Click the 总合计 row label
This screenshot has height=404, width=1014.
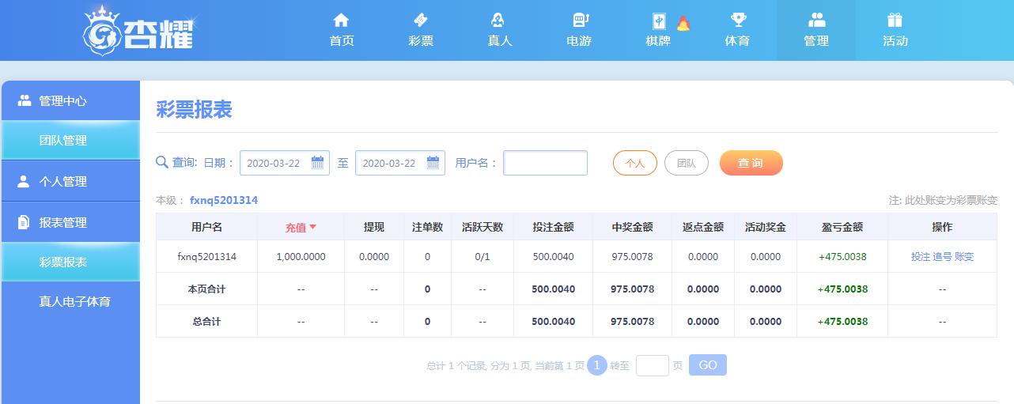pos(206,322)
